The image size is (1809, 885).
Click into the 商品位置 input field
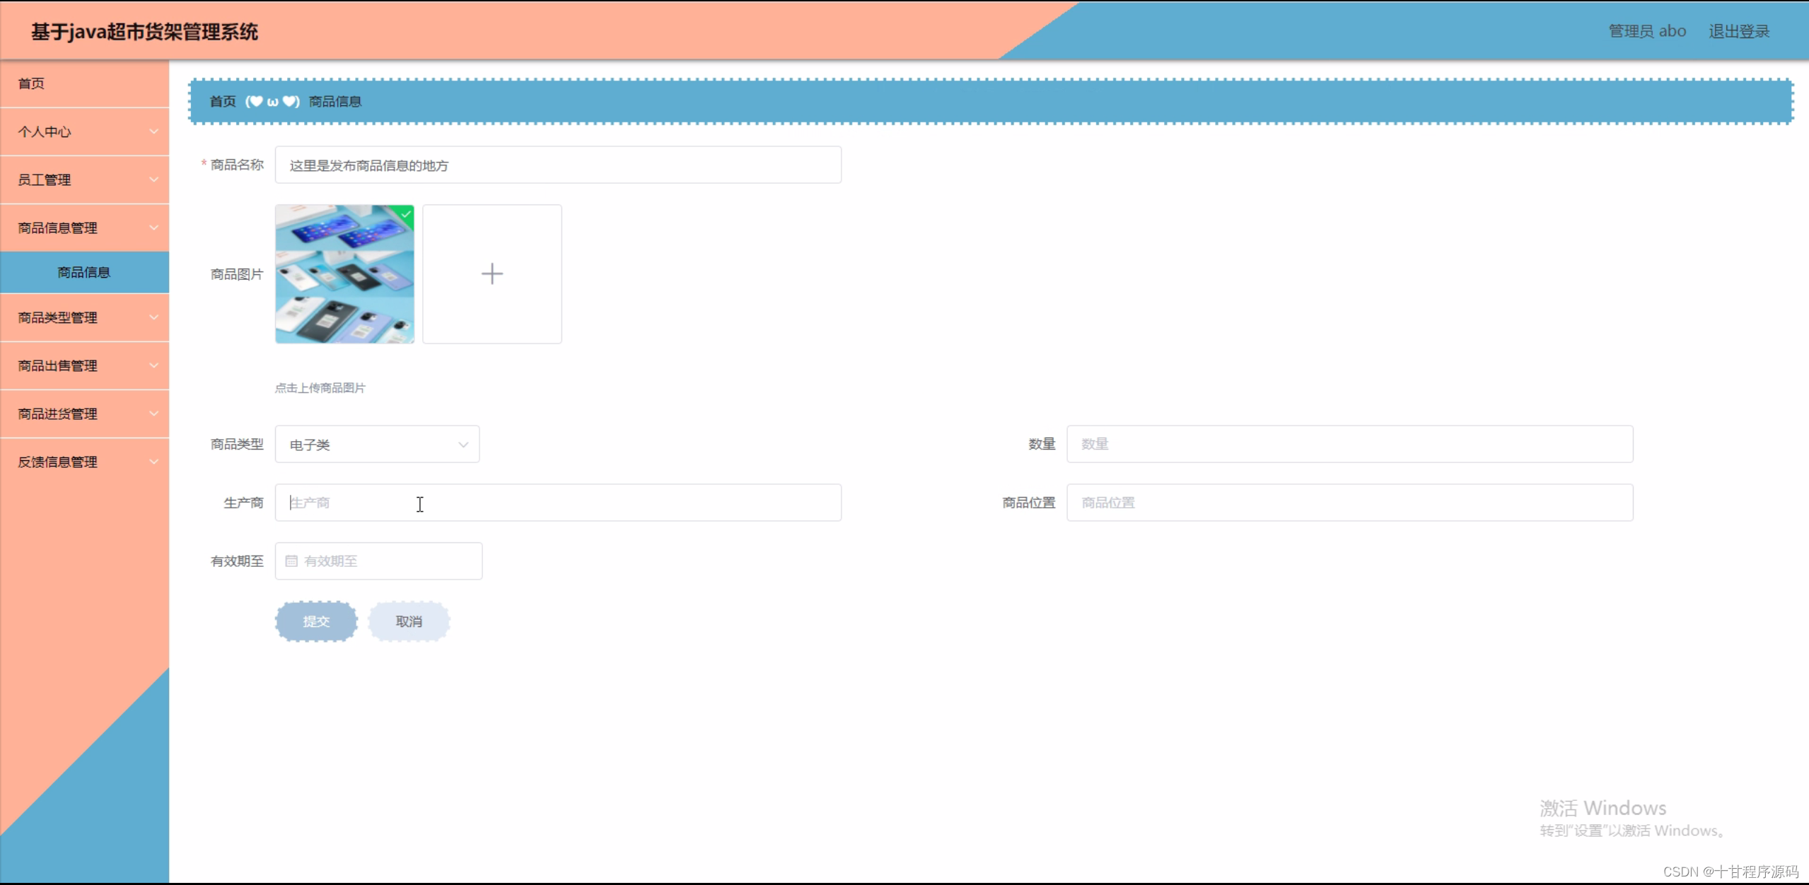pyautogui.click(x=1349, y=503)
